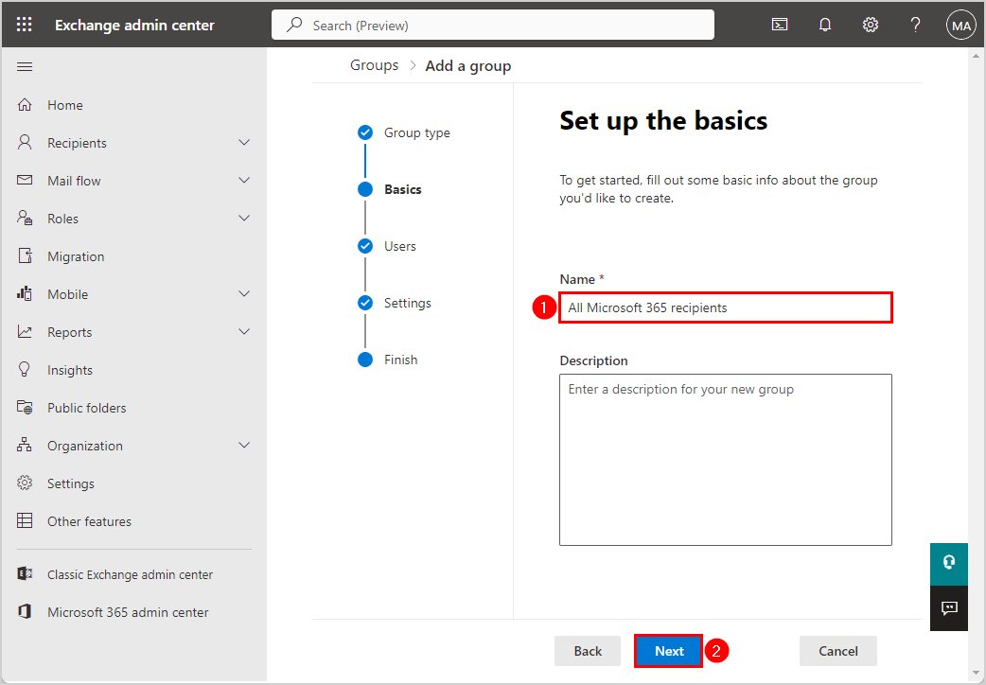Click the Insights lightbulb icon

pos(25,370)
